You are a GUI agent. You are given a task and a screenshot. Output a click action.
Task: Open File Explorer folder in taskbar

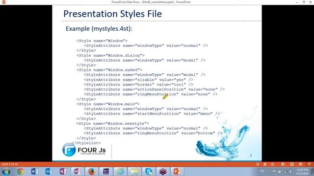[134, 172]
